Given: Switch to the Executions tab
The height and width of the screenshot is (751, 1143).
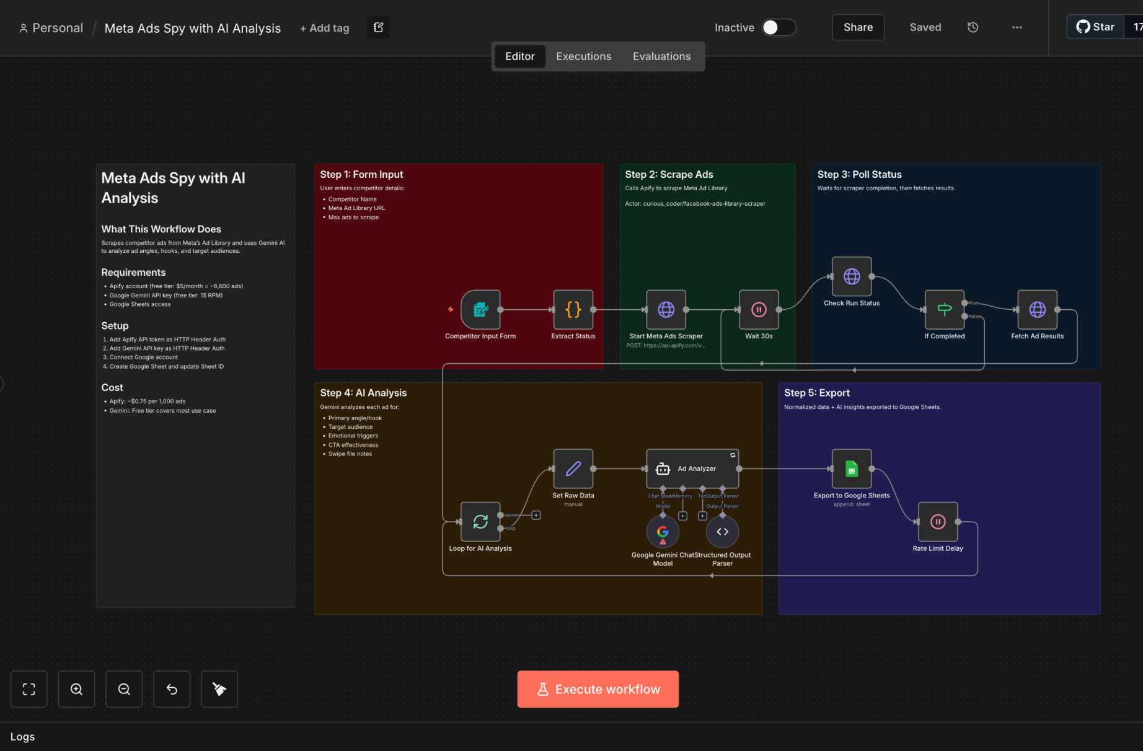Looking at the screenshot, I should click(x=583, y=56).
